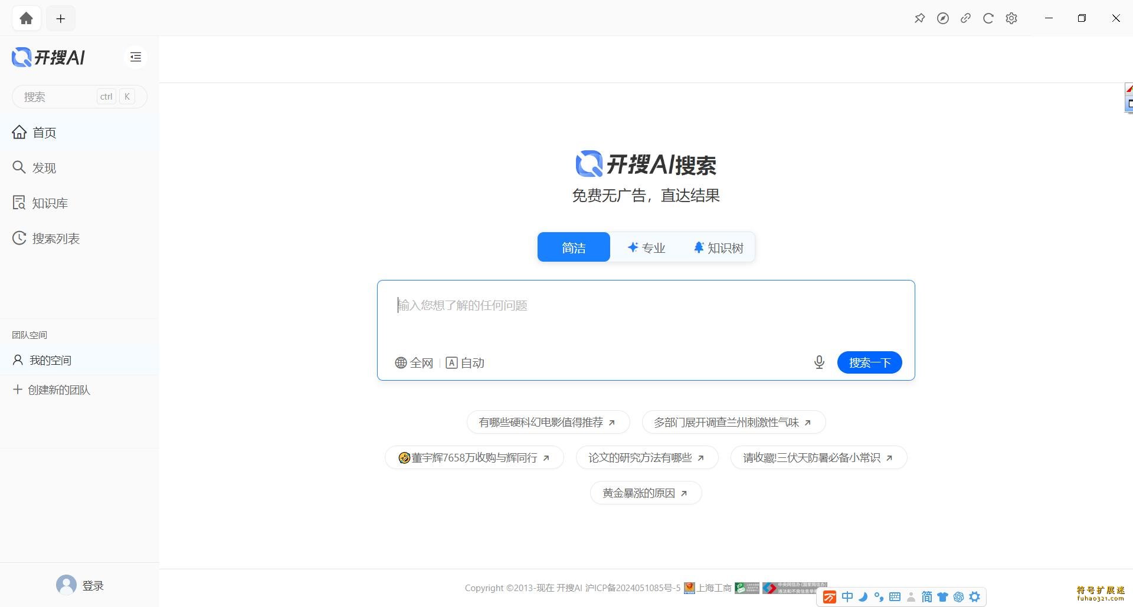1133x607 pixels.
Task: Go to 首页 in the sidebar
Action: point(79,133)
